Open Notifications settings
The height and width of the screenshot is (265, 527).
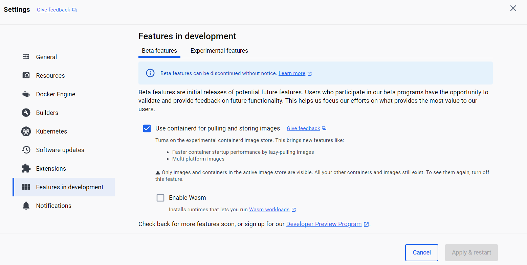(x=64, y=206)
